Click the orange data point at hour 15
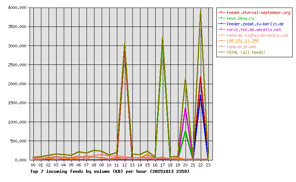 coord(148,154)
